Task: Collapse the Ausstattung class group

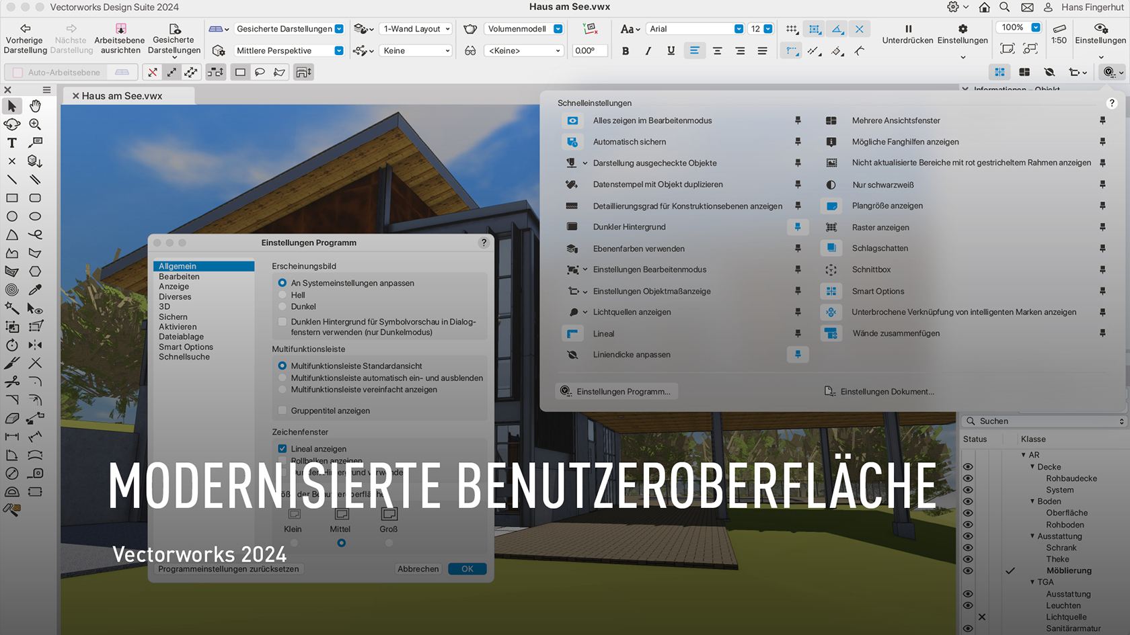Action: click(1032, 536)
